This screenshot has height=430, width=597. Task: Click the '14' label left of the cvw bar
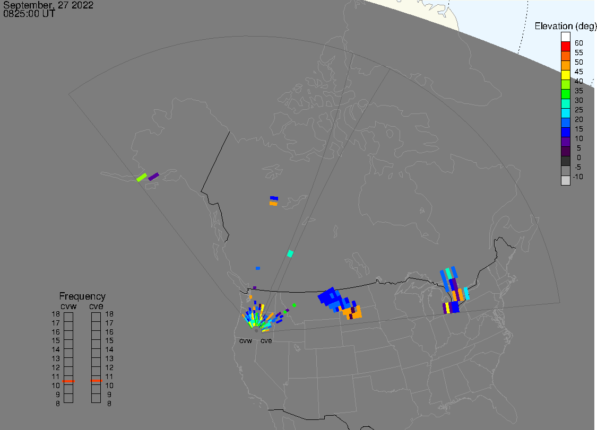pos(56,350)
